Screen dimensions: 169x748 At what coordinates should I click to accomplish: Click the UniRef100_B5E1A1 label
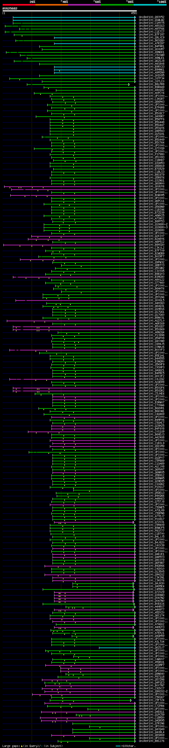click(x=152, y=356)
